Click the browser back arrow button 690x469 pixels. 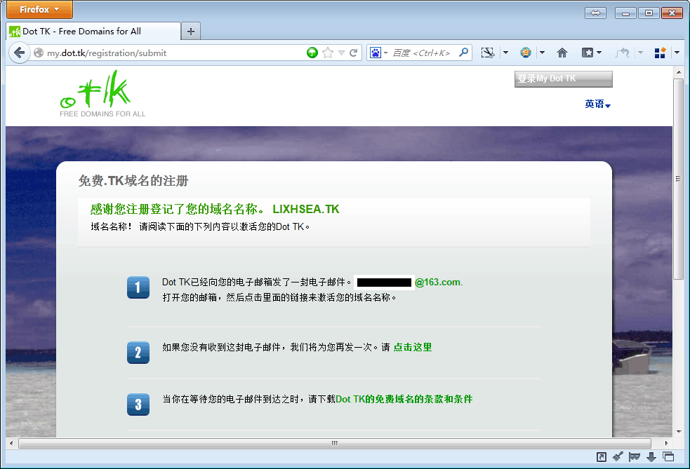[x=19, y=53]
